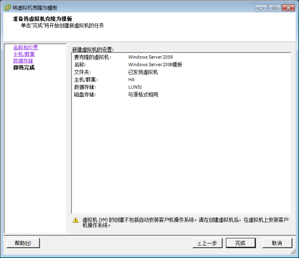Click the label 主机/群集: in the settings list

pyautogui.click(x=86, y=80)
